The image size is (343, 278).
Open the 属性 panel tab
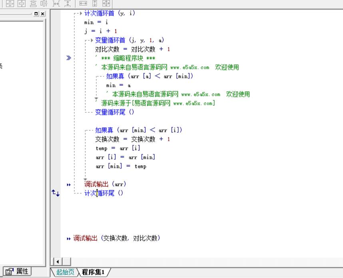pos(17,272)
